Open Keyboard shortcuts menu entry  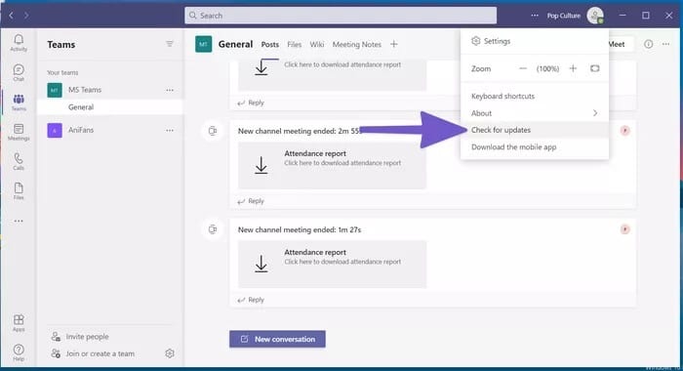point(535,96)
